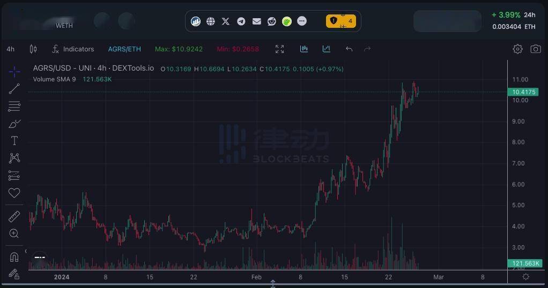Open time axis settings gear bottom right
The height and width of the screenshot is (288, 548).
526,277
